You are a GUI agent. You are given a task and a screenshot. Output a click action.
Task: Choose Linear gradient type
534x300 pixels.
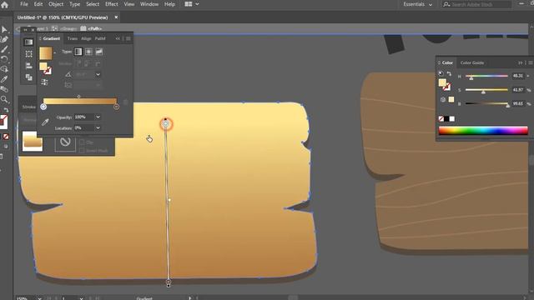pos(78,52)
